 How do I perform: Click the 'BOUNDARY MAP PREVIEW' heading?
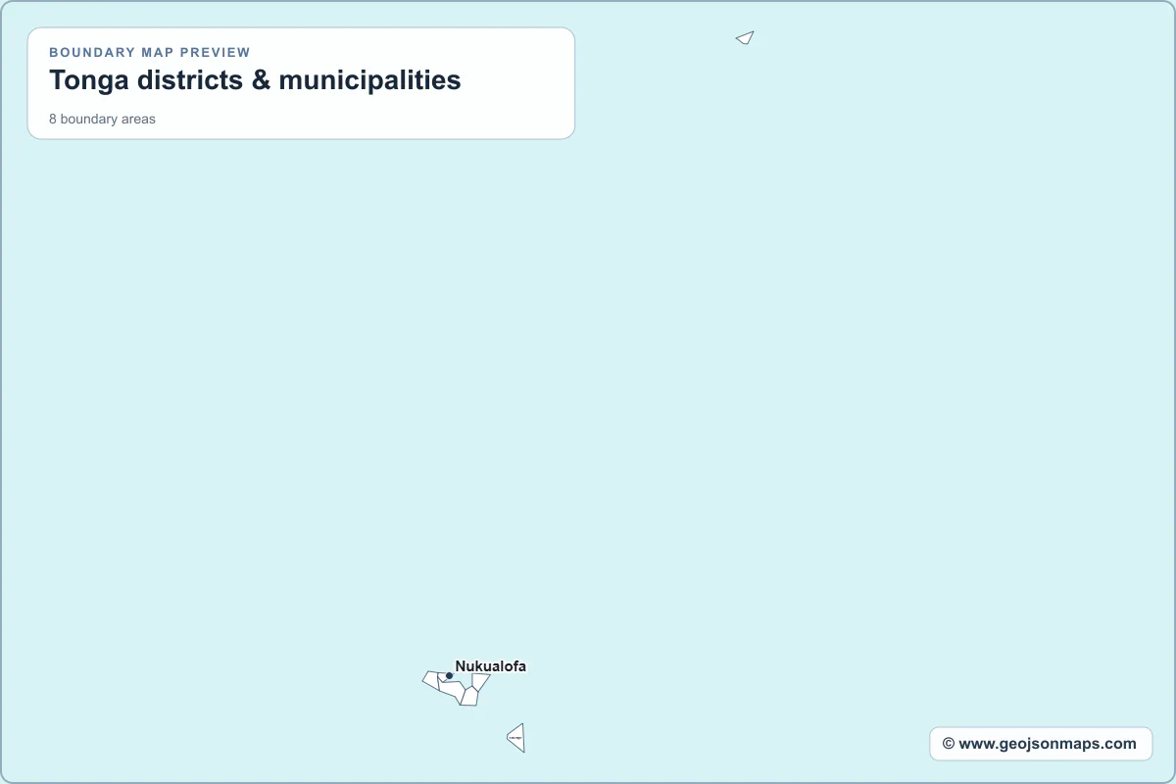point(150,52)
